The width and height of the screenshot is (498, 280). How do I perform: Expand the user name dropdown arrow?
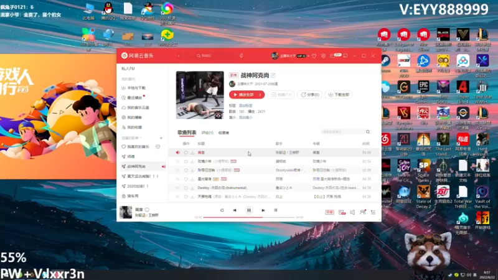(308, 56)
